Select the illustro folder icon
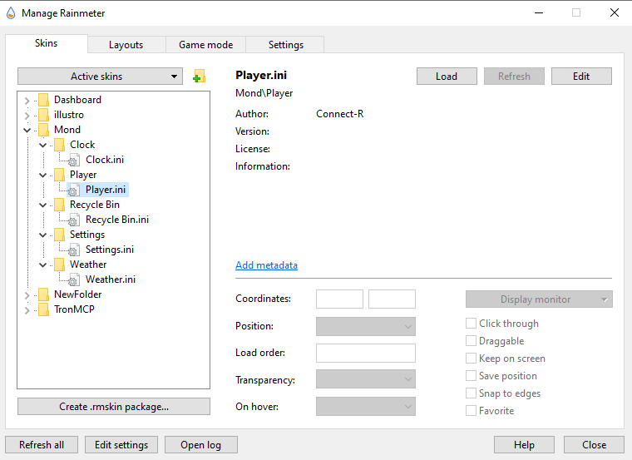This screenshot has width=632, height=460. tap(43, 115)
